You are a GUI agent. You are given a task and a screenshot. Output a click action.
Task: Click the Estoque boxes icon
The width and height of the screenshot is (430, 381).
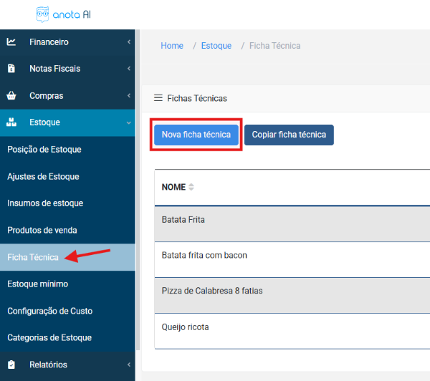pyautogui.click(x=11, y=122)
